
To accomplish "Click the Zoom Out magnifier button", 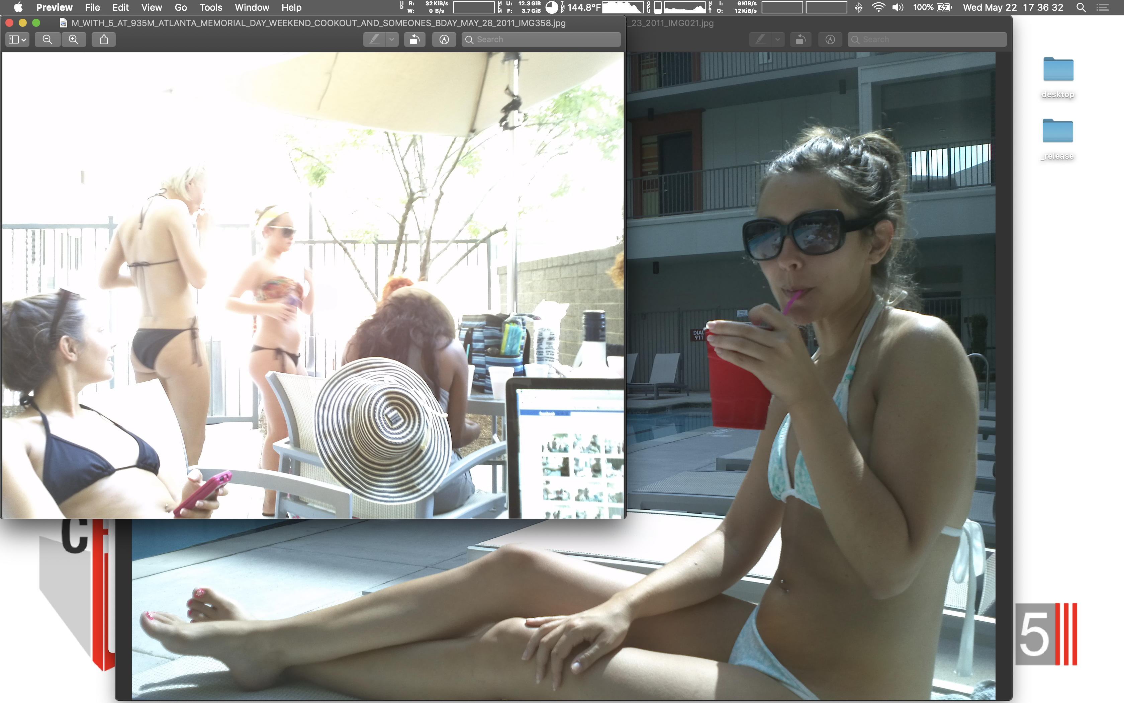I will pyautogui.click(x=48, y=40).
